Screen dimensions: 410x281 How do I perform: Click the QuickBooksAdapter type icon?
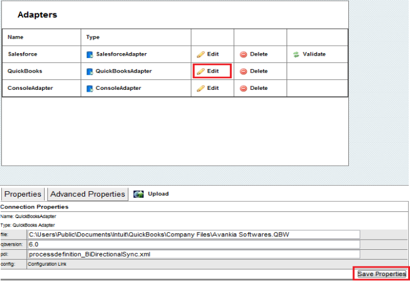(89, 71)
